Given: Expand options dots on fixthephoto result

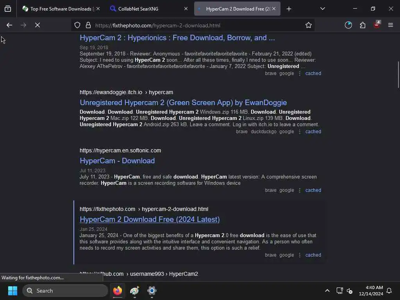Looking at the screenshot, I should (x=300, y=255).
